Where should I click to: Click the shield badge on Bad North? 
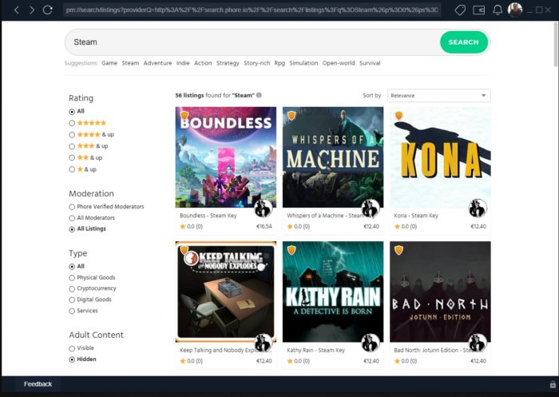coord(399,250)
